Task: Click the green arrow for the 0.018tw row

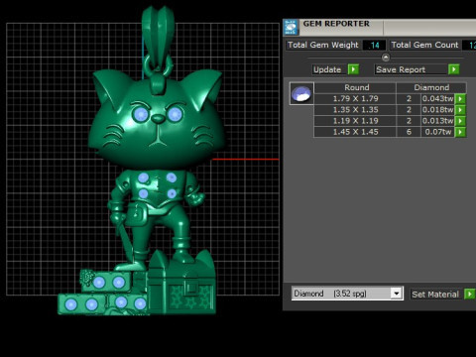Action: pos(460,110)
